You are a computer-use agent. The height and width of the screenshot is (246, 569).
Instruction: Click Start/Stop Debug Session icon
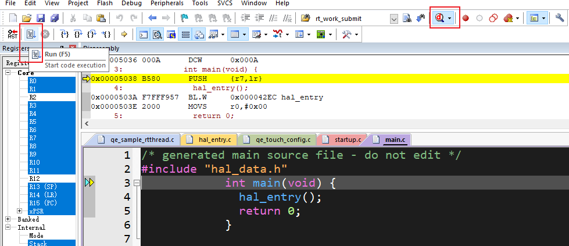coord(440,18)
